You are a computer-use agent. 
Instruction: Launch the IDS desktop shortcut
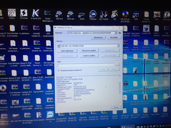(x=114, y=14)
